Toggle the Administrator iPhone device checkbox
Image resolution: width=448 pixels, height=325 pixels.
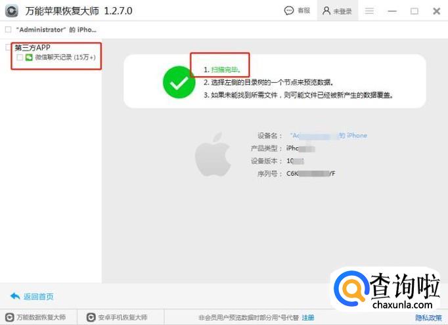pos(9,30)
